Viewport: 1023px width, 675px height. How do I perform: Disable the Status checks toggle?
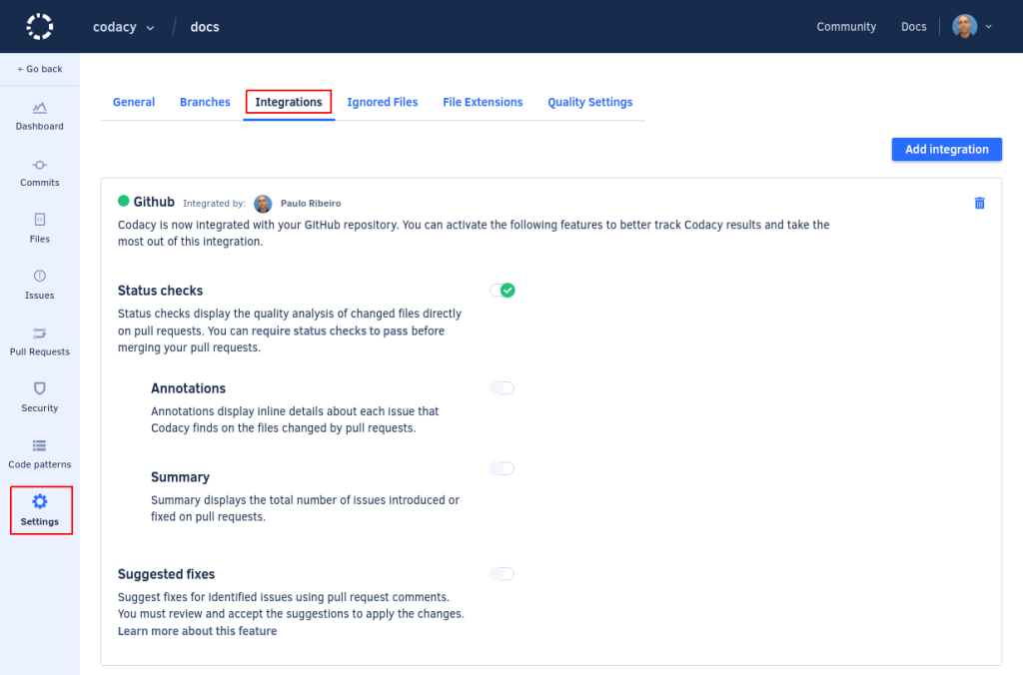(x=503, y=291)
